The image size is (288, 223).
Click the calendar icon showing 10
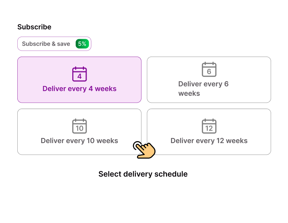[x=79, y=126]
